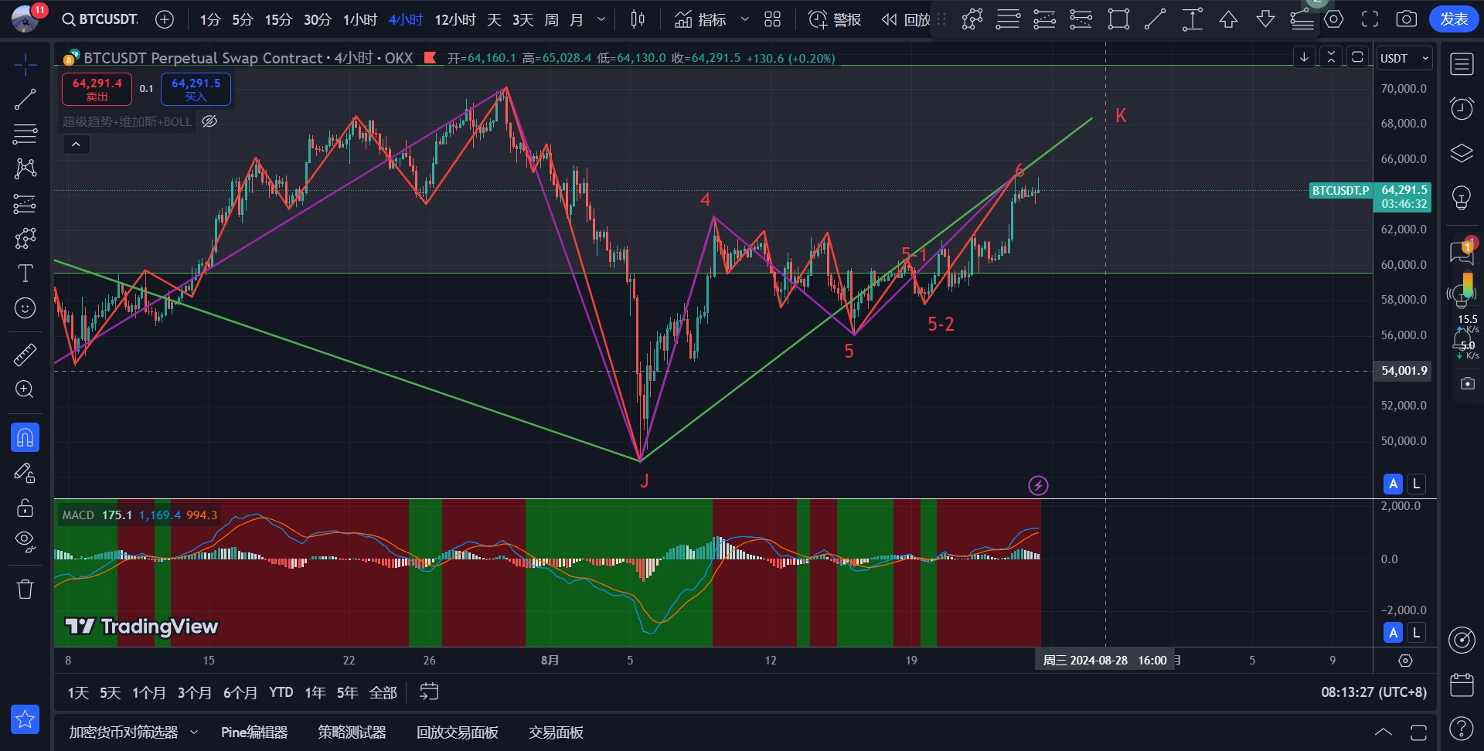Click the fullscreen mode icon
The height and width of the screenshot is (751, 1484).
(1370, 19)
